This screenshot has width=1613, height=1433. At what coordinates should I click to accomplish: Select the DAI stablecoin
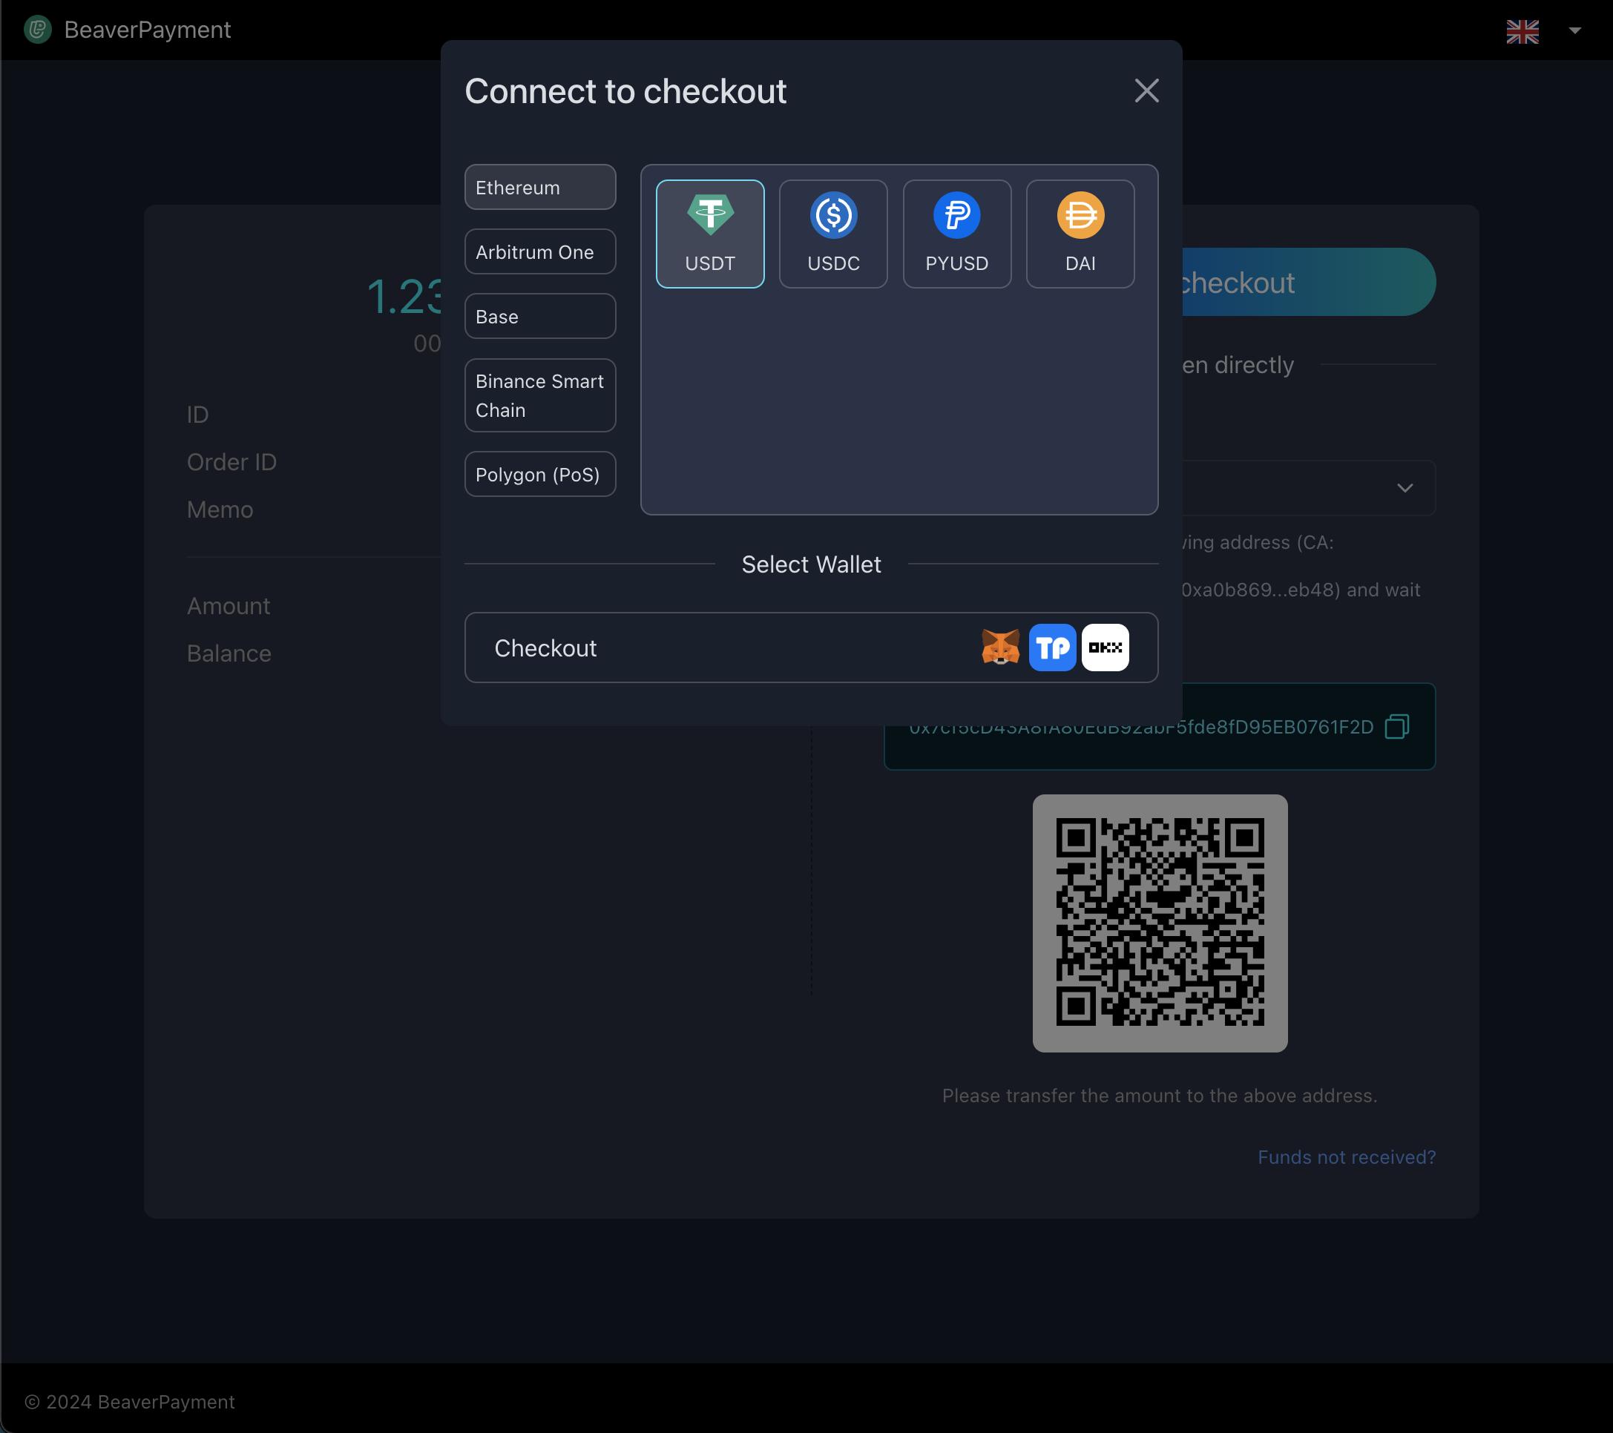(1080, 234)
